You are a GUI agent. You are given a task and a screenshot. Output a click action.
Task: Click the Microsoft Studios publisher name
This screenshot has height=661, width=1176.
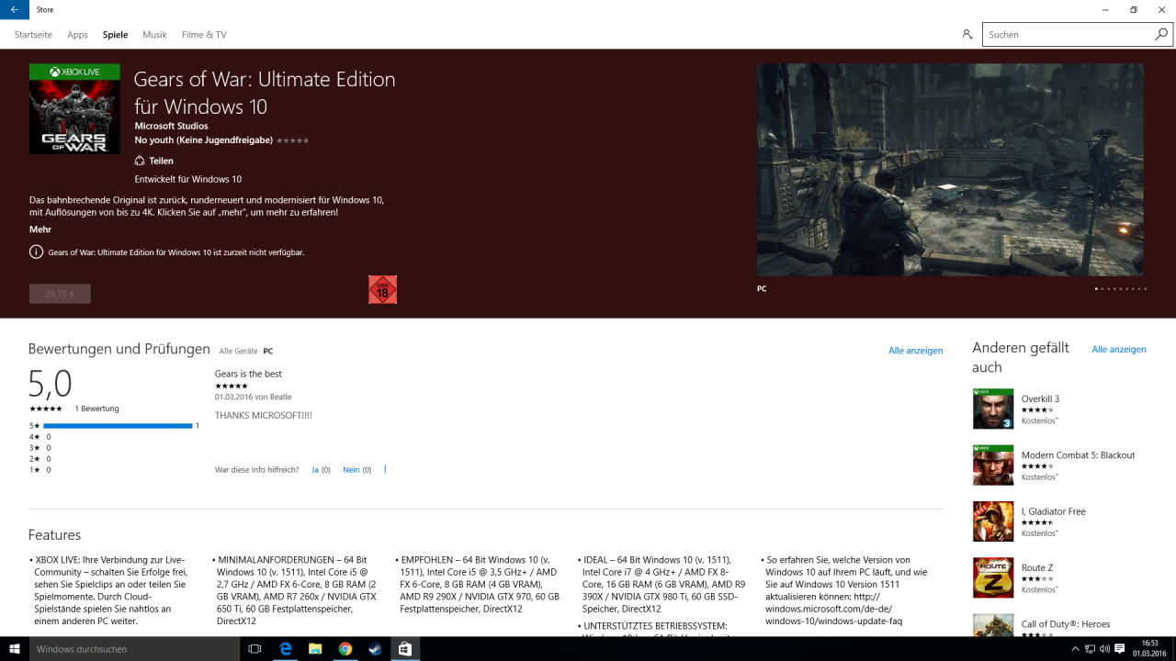171,126
